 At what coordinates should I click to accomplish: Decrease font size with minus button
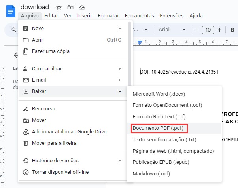(x=196, y=30)
